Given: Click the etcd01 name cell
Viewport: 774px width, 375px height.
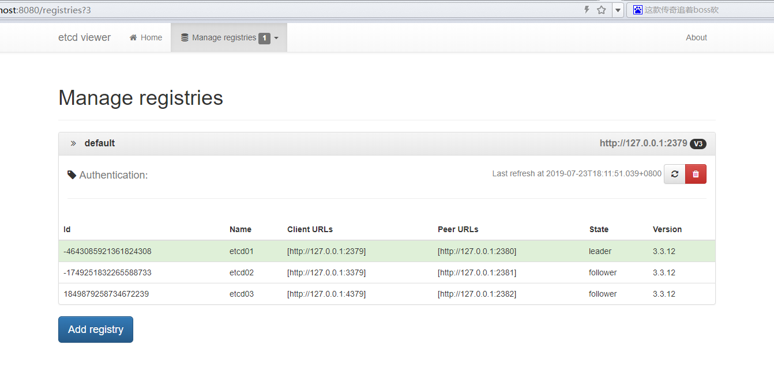Looking at the screenshot, I should (x=242, y=251).
